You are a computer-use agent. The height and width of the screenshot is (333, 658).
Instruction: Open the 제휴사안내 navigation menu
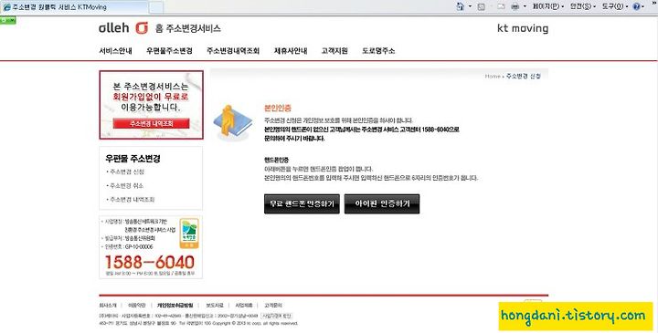[291, 51]
